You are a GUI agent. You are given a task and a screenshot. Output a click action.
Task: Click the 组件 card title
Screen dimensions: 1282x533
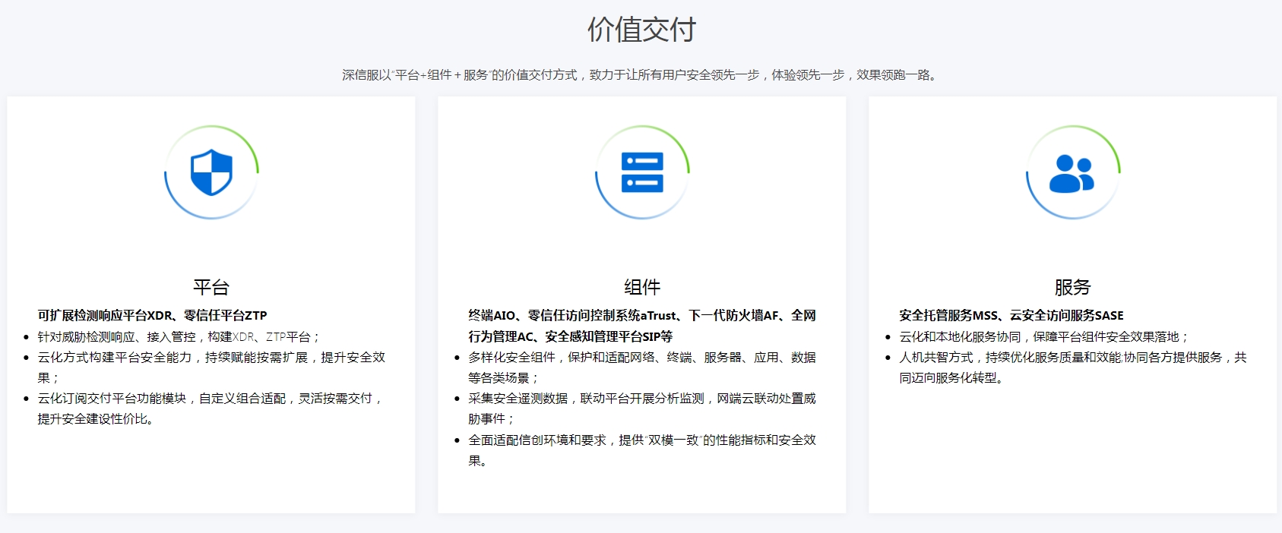(642, 287)
